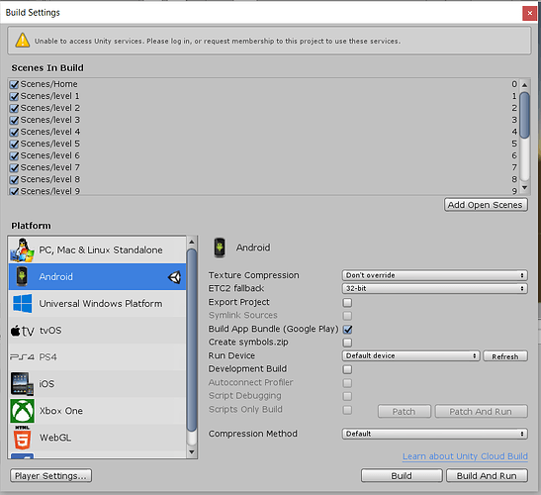Click the Unity logo on the Android row
The width and height of the screenshot is (541, 495).
tap(175, 277)
